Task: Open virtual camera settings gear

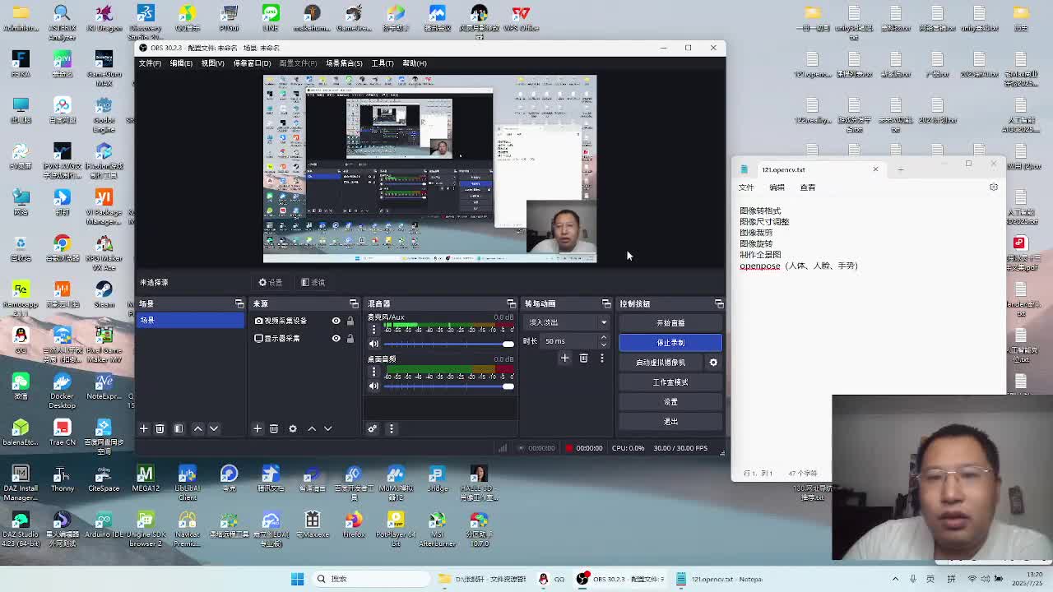Action: [x=713, y=363]
